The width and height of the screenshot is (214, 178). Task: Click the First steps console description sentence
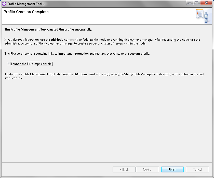77,54
